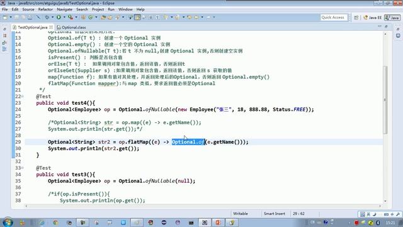The width and height of the screenshot is (403, 227).
Task: Click inside the Quick Access search field
Action: 333,17
